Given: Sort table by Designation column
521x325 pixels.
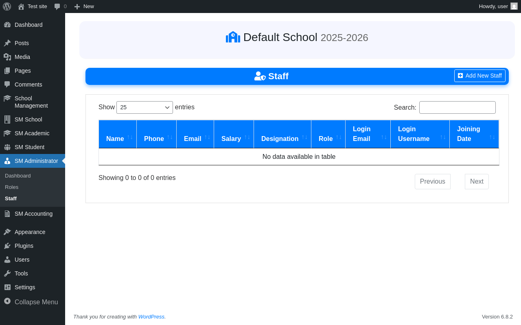Looking at the screenshot, I should 282,134.
